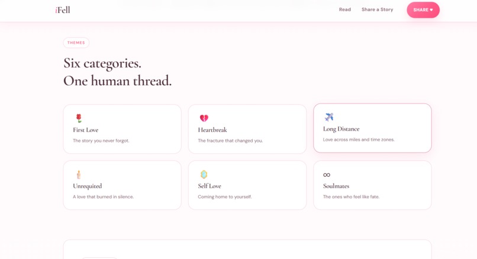Click 'The ones who feel like fate.' text
The height and width of the screenshot is (259, 477).
pyautogui.click(x=351, y=197)
